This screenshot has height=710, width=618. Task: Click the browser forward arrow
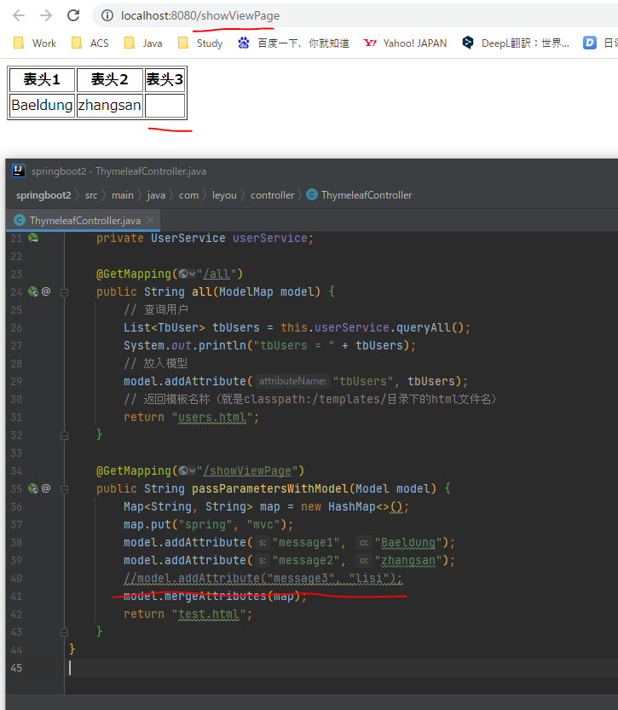click(x=46, y=15)
